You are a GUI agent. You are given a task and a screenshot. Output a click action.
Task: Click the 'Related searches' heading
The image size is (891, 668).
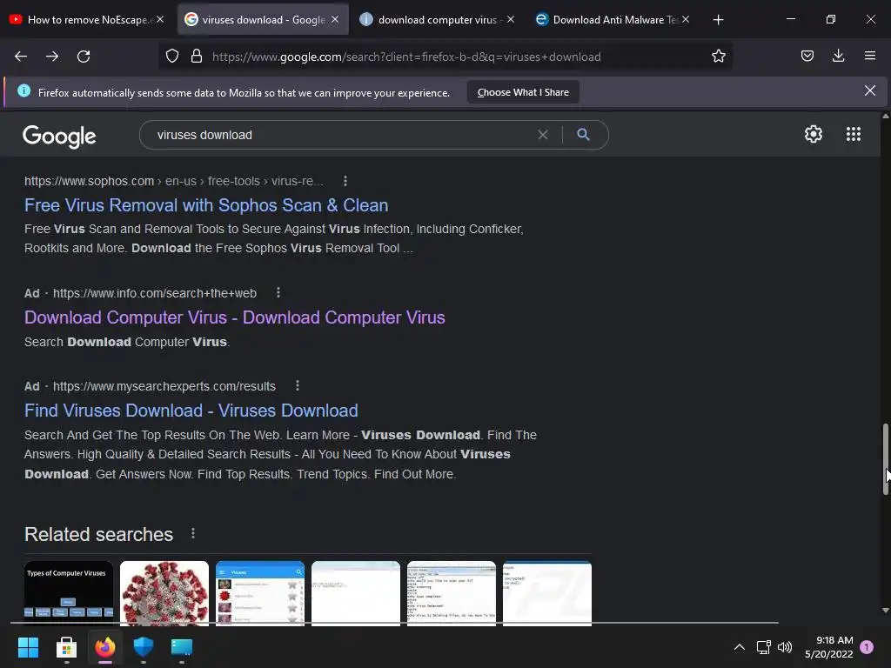[x=99, y=534]
